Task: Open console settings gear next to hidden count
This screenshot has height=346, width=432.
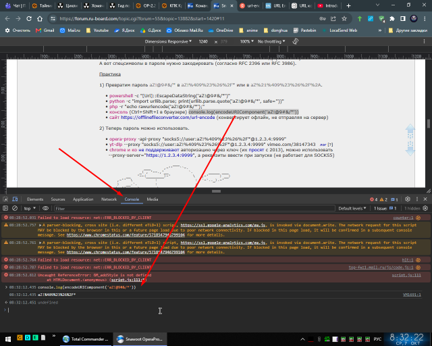Action: (x=425, y=208)
